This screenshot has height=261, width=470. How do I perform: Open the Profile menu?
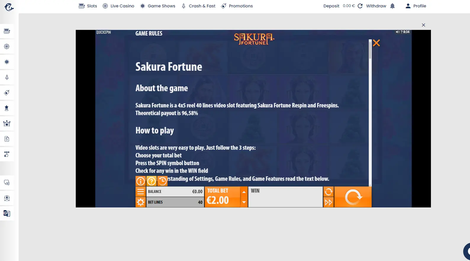coord(416,6)
